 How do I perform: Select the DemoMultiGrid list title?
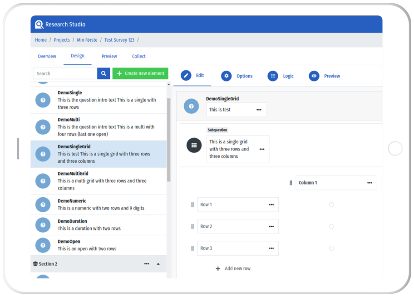click(73, 174)
